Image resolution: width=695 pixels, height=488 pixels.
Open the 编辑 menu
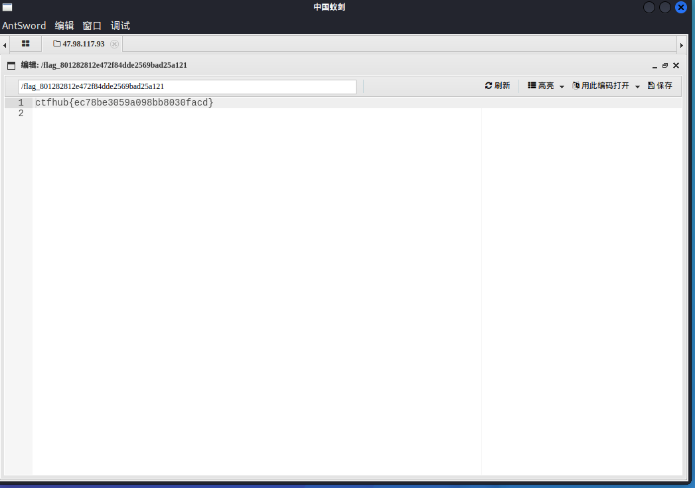pos(64,26)
